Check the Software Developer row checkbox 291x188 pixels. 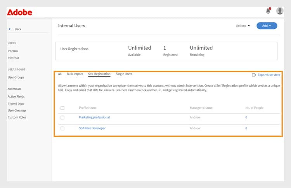(62, 128)
